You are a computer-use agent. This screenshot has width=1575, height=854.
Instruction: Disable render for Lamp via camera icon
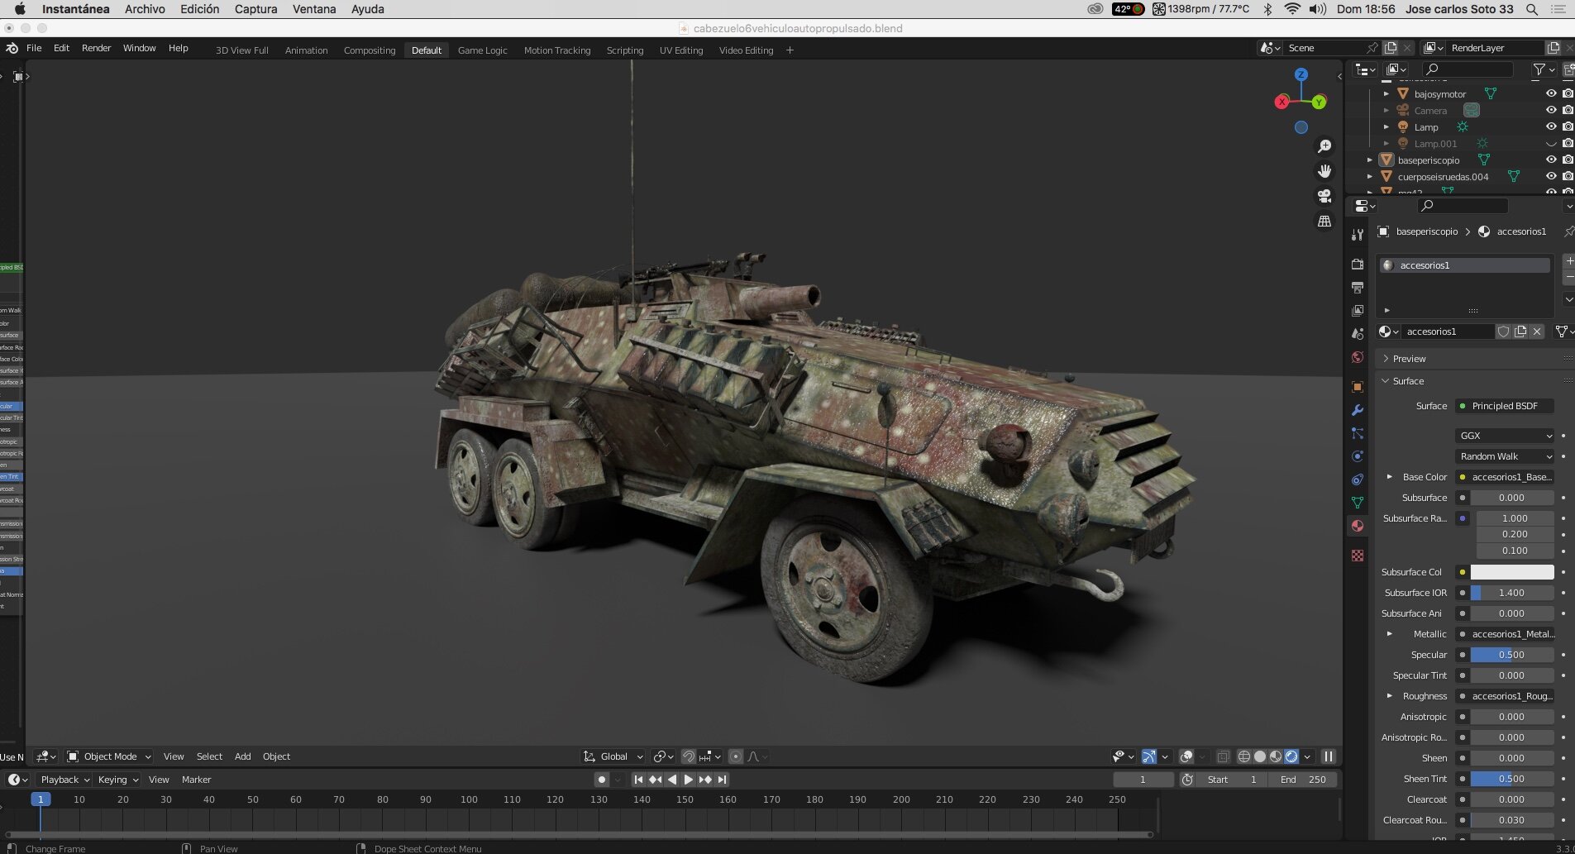[1568, 126]
